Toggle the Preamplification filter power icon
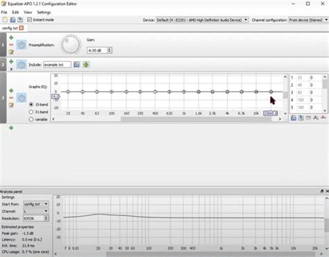Screen dimensions: 329x257 (x=22, y=44)
